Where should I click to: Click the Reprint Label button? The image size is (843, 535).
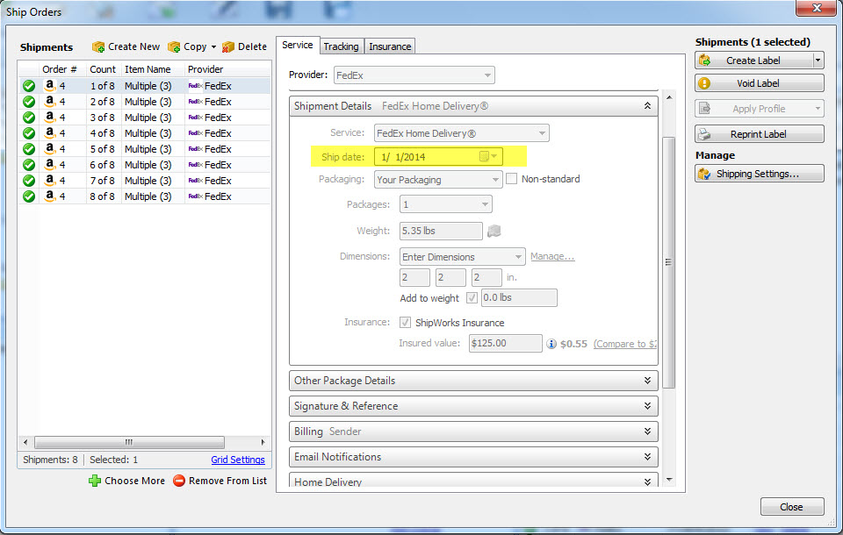(759, 134)
